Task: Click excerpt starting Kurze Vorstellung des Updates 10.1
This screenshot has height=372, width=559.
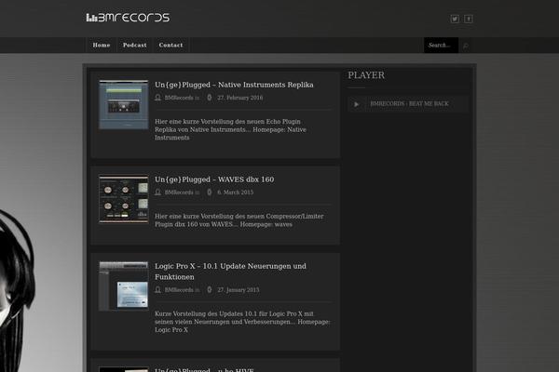Action: (242, 322)
